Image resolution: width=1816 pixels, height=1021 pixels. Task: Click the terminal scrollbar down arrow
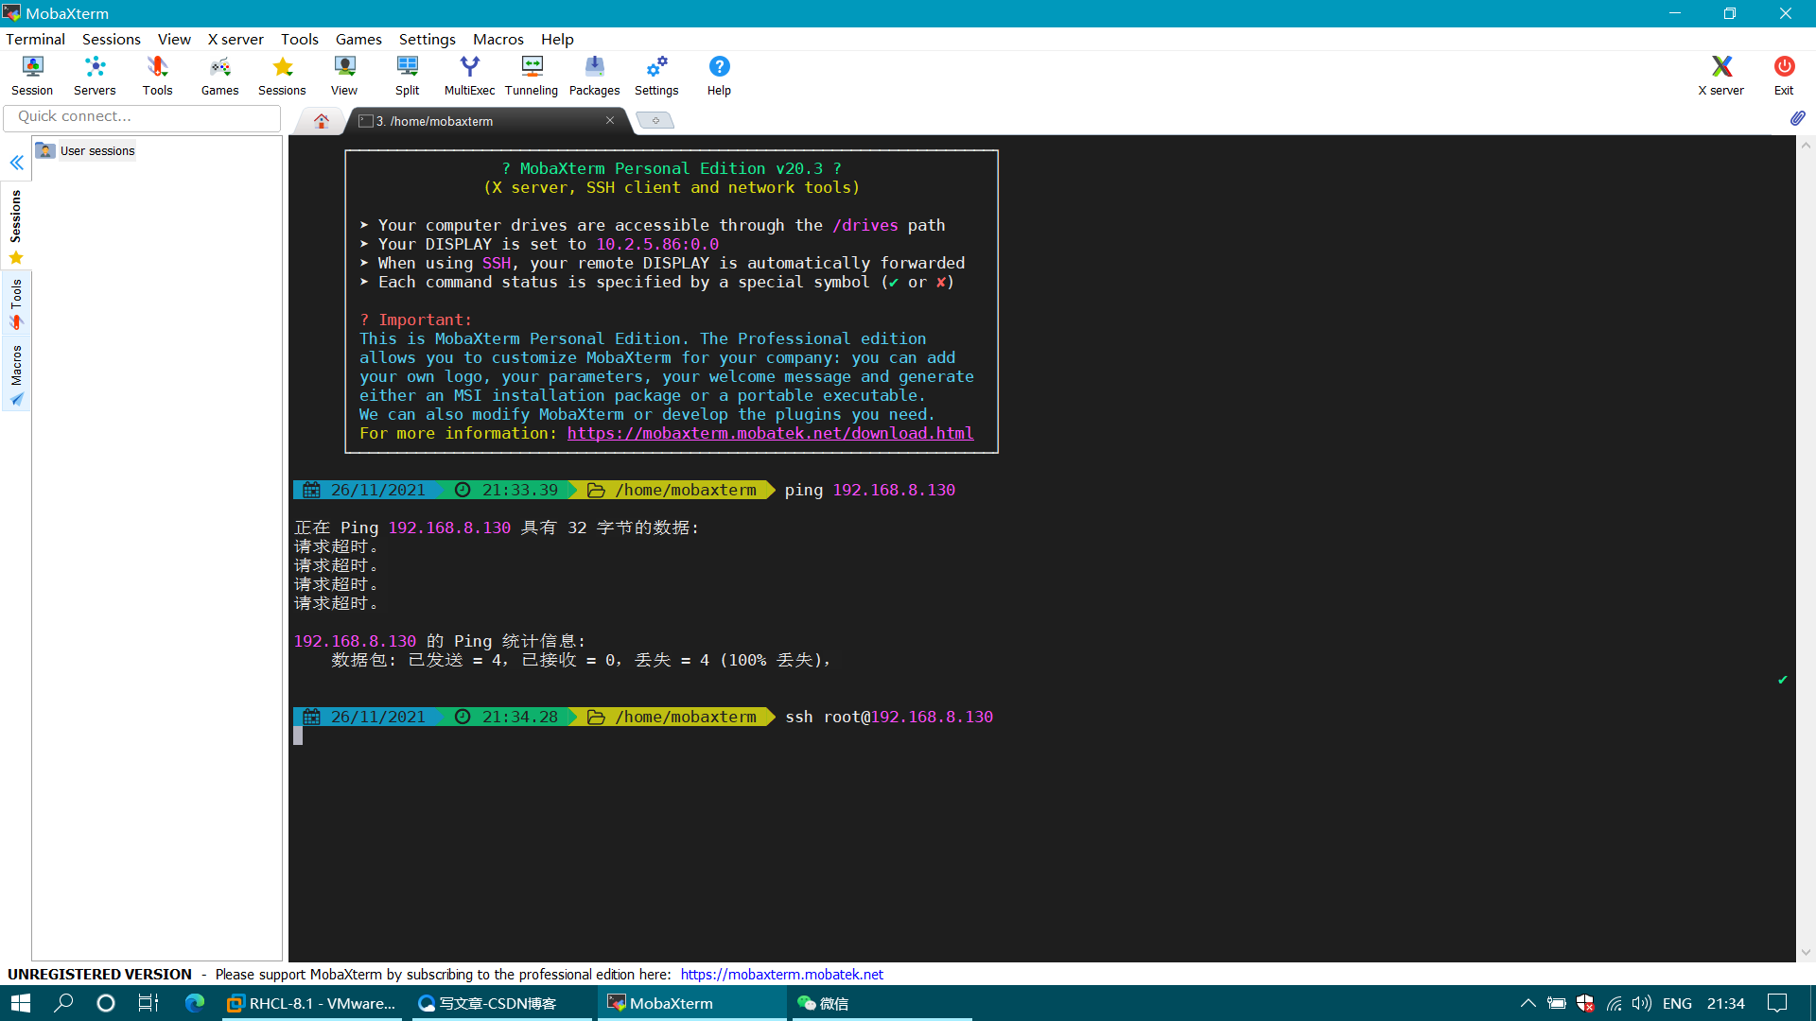coord(1806,953)
